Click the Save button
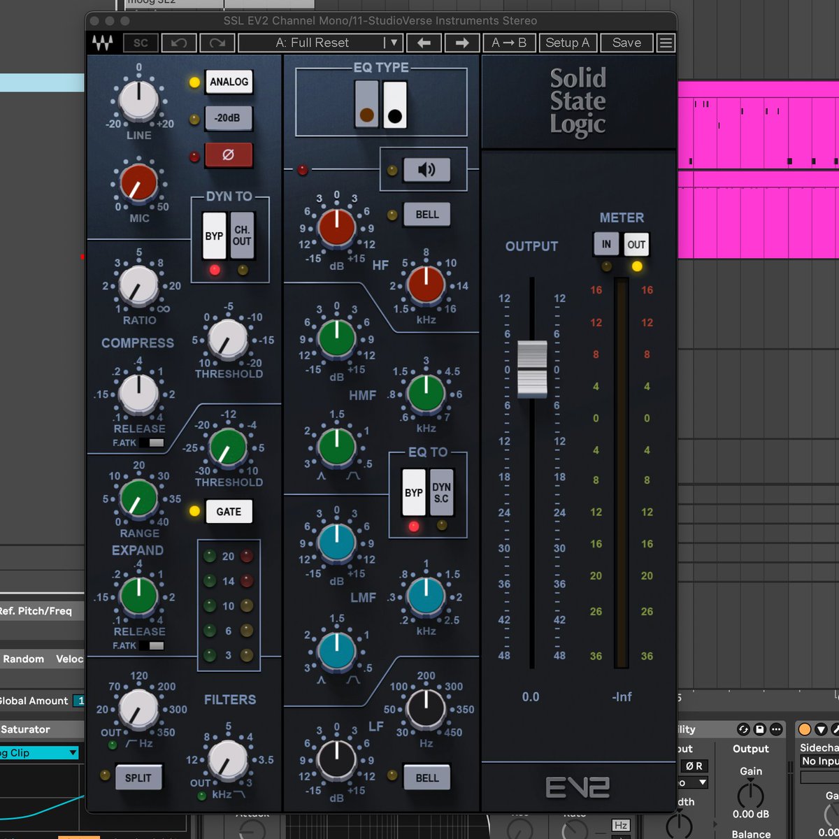The height and width of the screenshot is (839, 839). 626,43
